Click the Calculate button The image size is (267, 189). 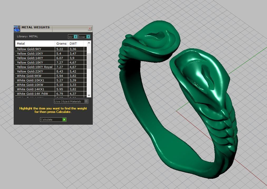click(53, 120)
